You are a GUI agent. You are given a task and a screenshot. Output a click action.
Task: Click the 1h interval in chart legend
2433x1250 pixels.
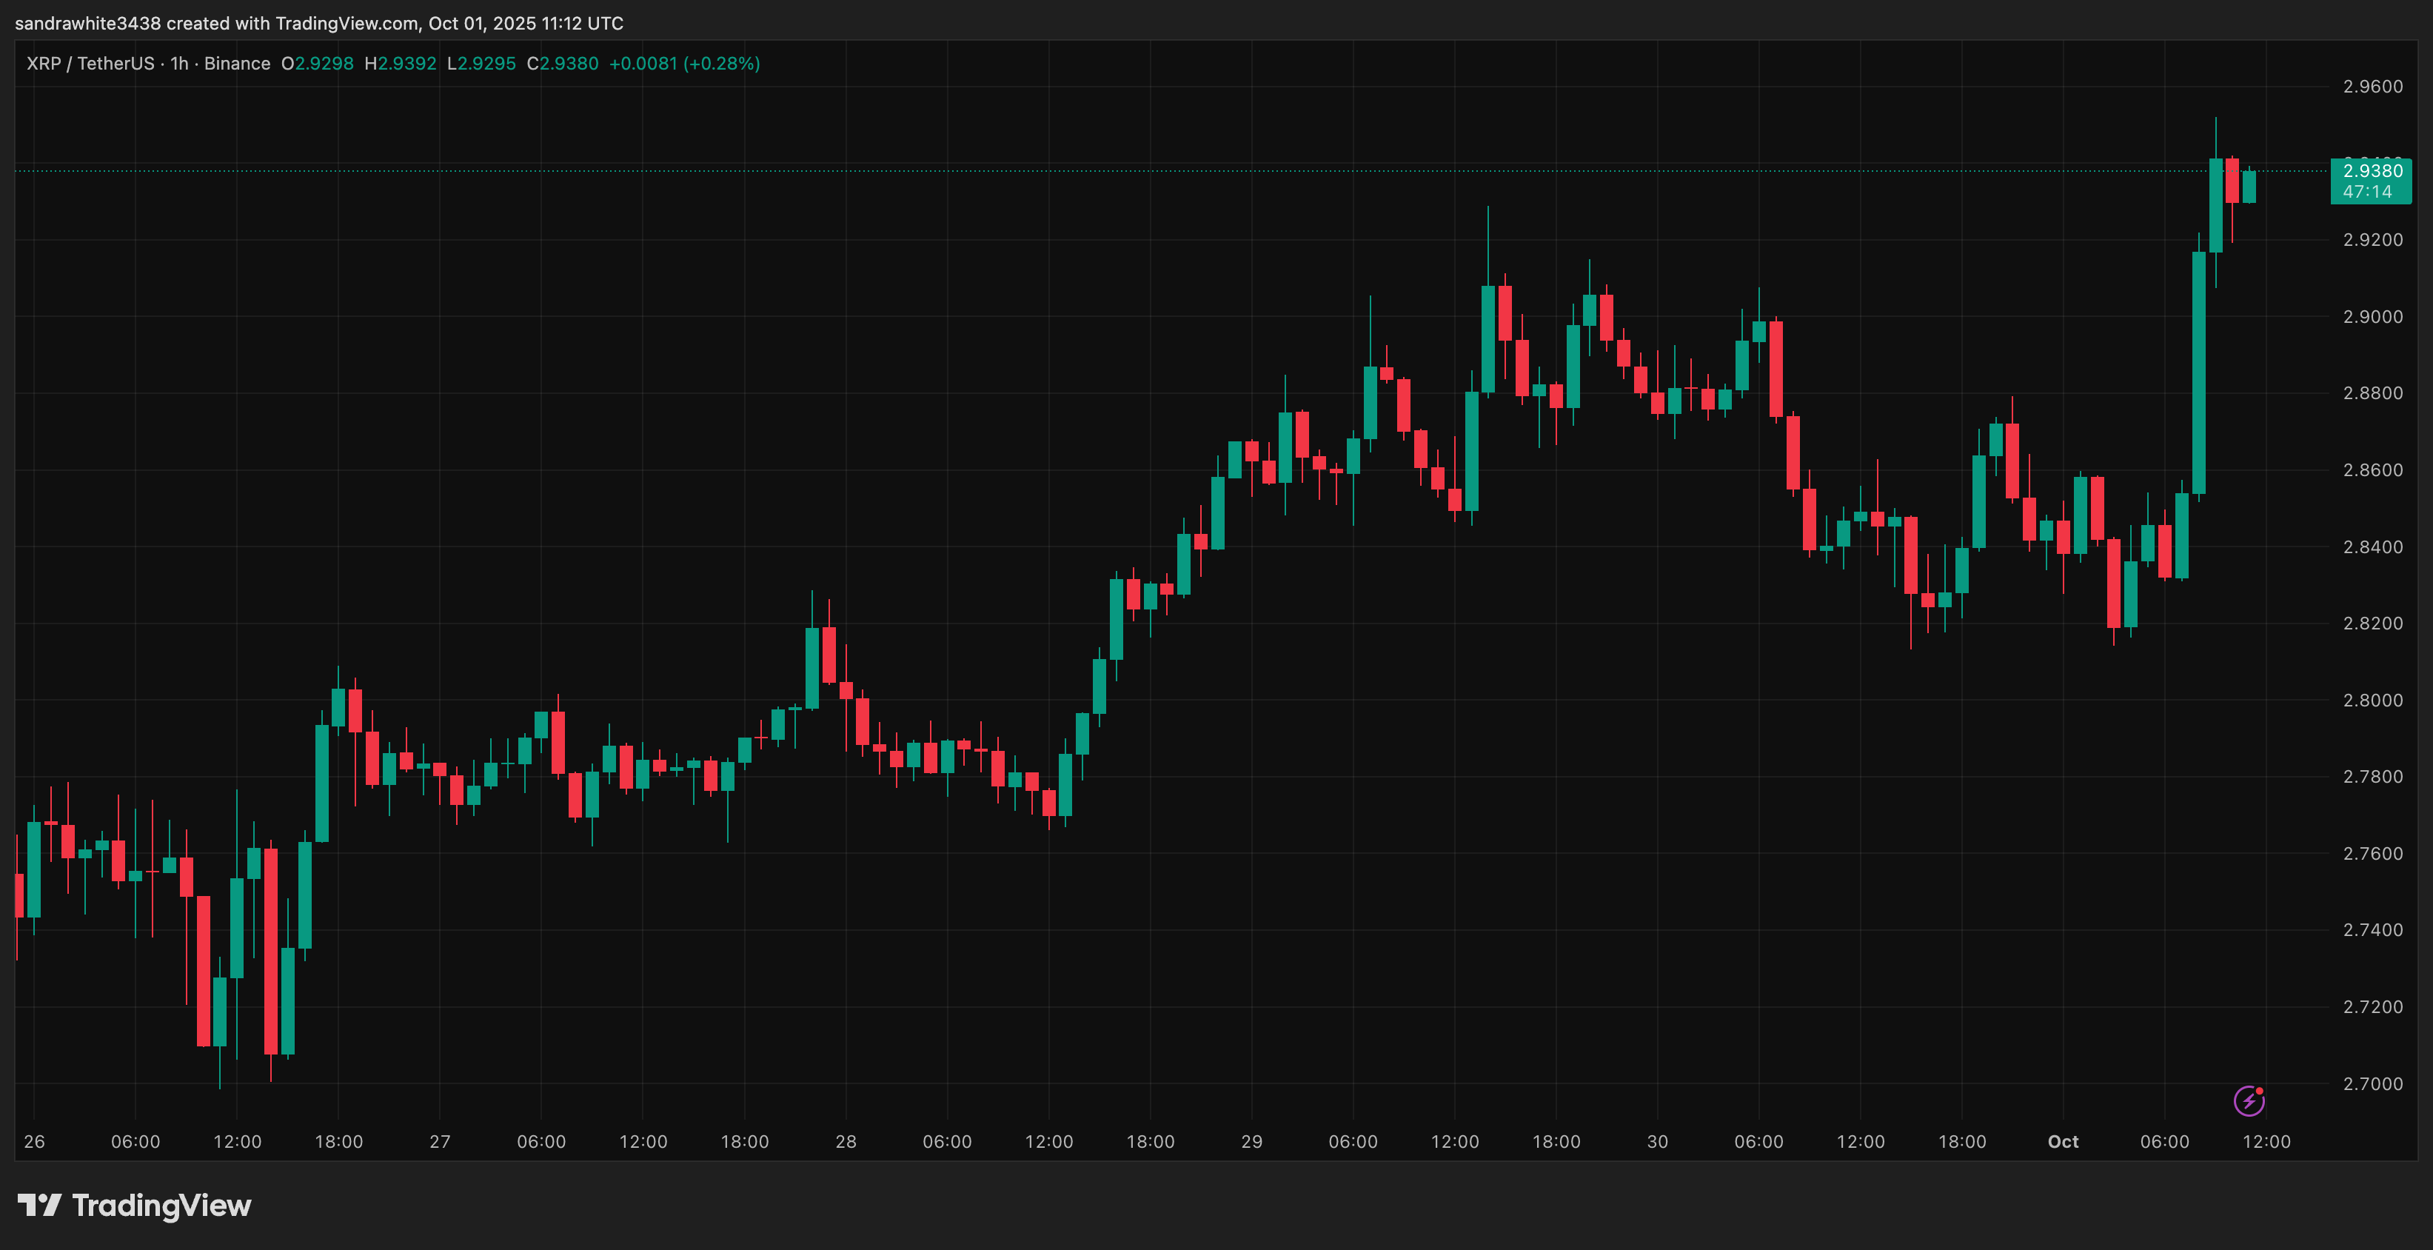[179, 63]
